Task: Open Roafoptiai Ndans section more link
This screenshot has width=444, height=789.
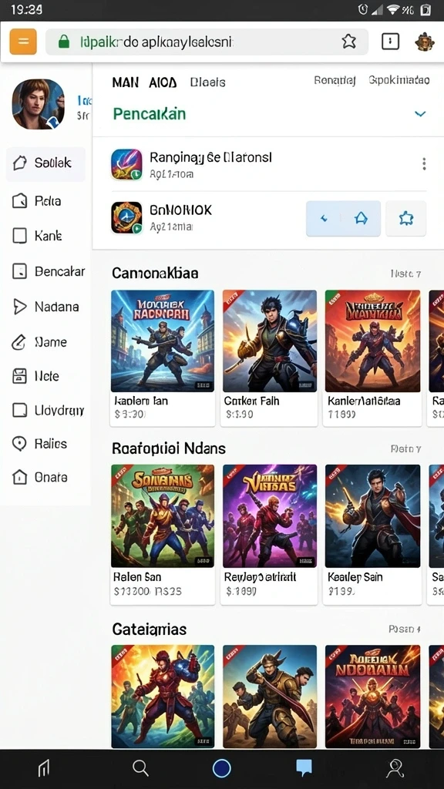Action: click(x=405, y=448)
